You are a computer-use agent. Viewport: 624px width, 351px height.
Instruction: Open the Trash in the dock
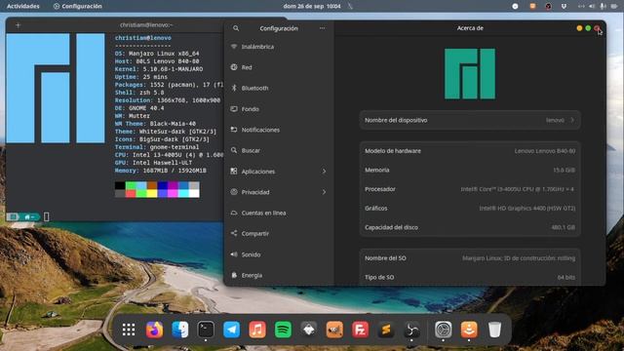click(x=494, y=330)
